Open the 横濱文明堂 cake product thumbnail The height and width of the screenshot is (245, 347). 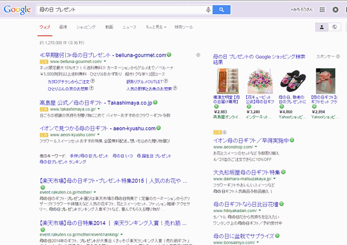(x=227, y=81)
